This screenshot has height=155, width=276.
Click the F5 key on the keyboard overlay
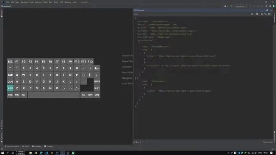pos(44,62)
